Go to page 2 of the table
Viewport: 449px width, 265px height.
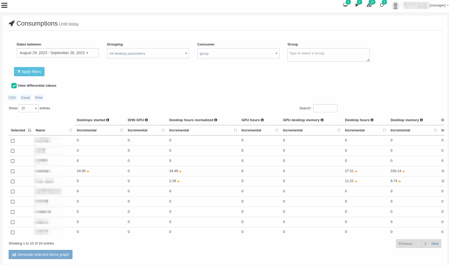pos(425,244)
